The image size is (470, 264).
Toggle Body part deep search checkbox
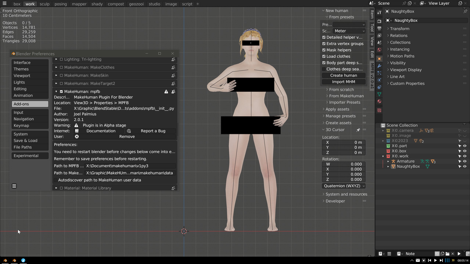coord(324,63)
